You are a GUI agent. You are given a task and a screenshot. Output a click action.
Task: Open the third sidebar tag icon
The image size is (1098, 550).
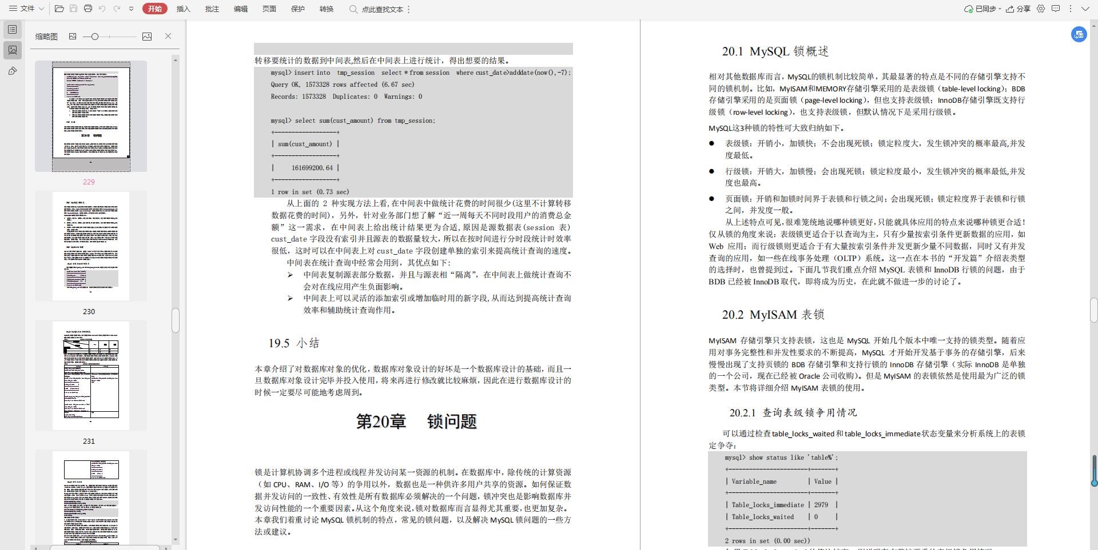(12, 71)
